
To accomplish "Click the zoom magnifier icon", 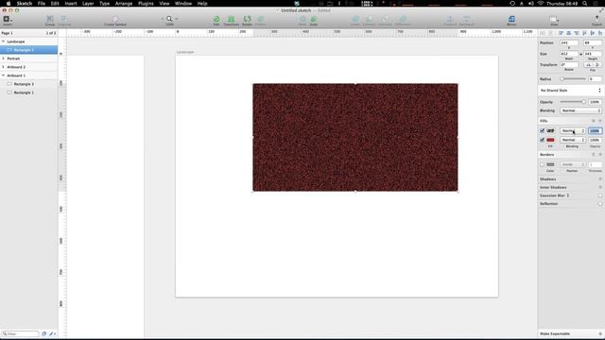I will click(x=169, y=19).
